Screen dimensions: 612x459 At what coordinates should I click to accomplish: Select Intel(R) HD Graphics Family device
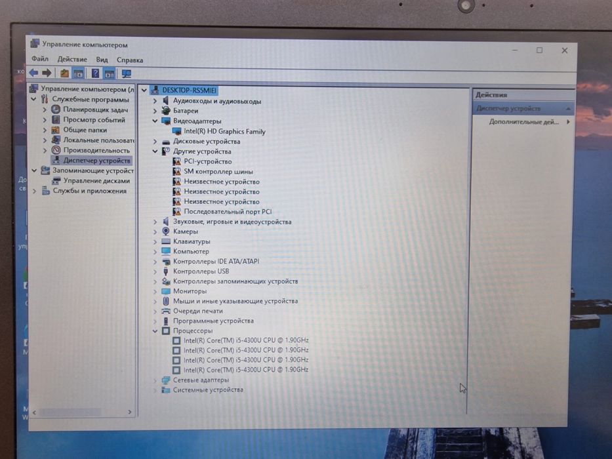click(x=224, y=132)
